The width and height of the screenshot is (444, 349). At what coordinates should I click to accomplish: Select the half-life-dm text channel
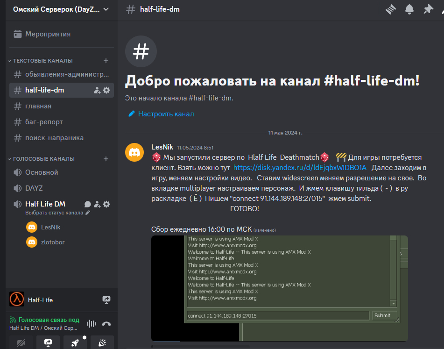tap(62, 90)
